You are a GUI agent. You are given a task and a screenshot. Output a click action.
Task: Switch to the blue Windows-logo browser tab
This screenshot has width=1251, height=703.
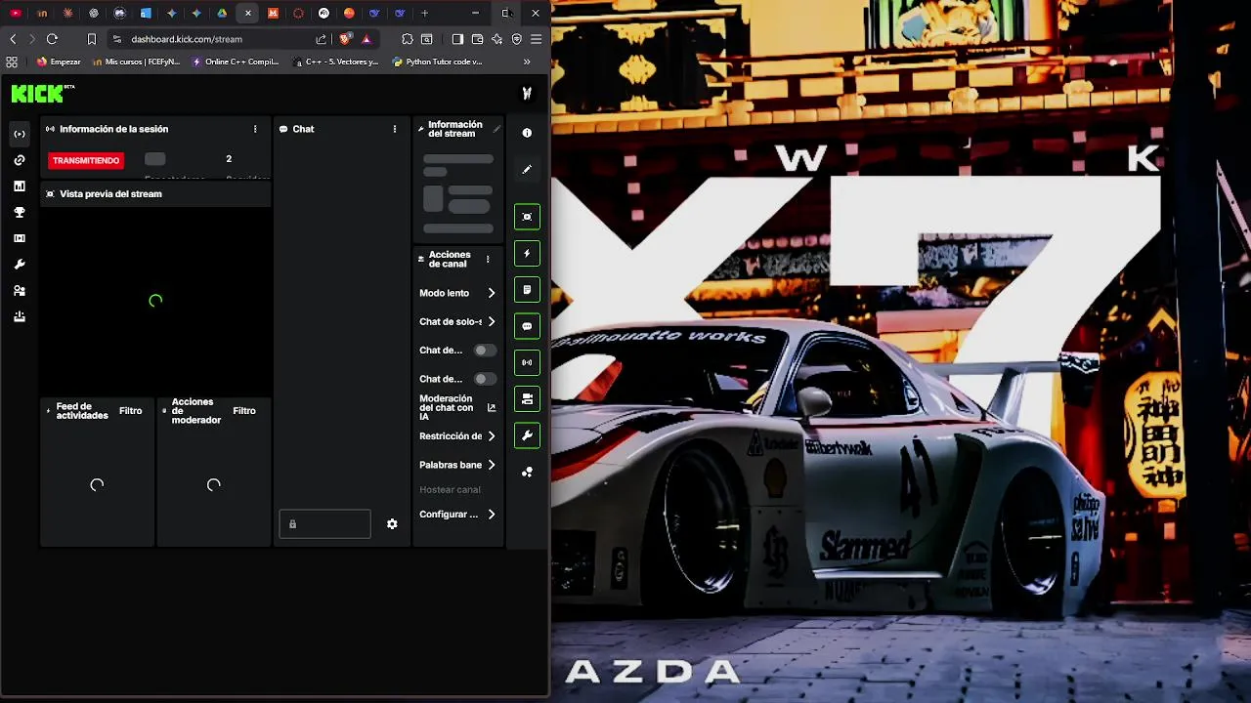(146, 14)
